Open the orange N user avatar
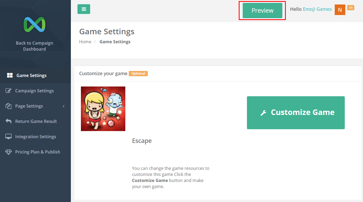363x202 pixels. [x=340, y=10]
